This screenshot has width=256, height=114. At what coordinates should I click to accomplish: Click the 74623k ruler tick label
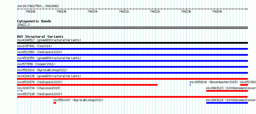186,11
